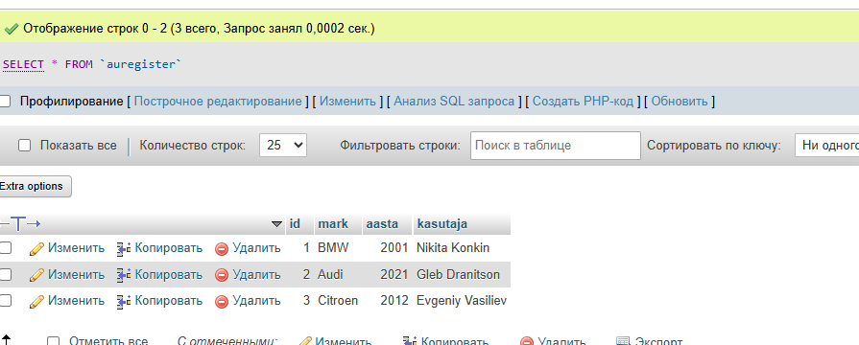Sort table by id column header

tap(295, 224)
